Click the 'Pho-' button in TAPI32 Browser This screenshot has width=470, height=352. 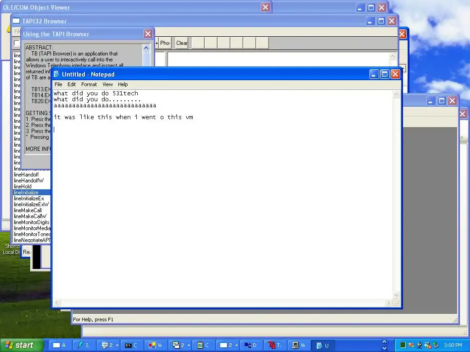165,43
